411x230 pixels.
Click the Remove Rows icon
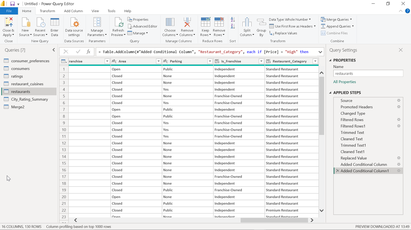[219, 22]
